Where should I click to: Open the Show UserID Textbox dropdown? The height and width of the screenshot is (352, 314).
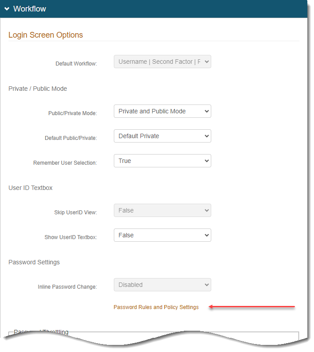(x=162, y=235)
